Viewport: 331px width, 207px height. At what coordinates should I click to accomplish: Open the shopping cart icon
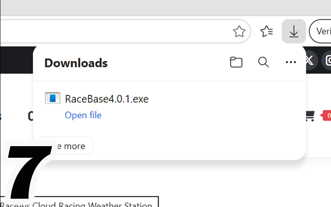310,116
